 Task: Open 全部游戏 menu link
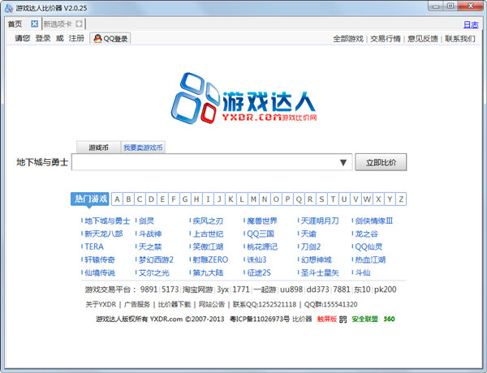(348, 39)
